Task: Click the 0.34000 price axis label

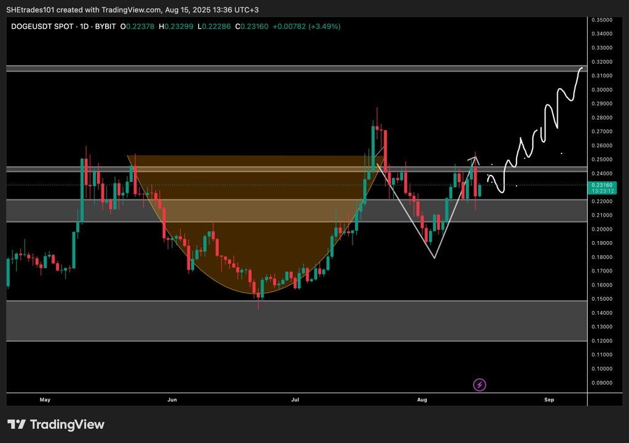Action: click(x=602, y=34)
